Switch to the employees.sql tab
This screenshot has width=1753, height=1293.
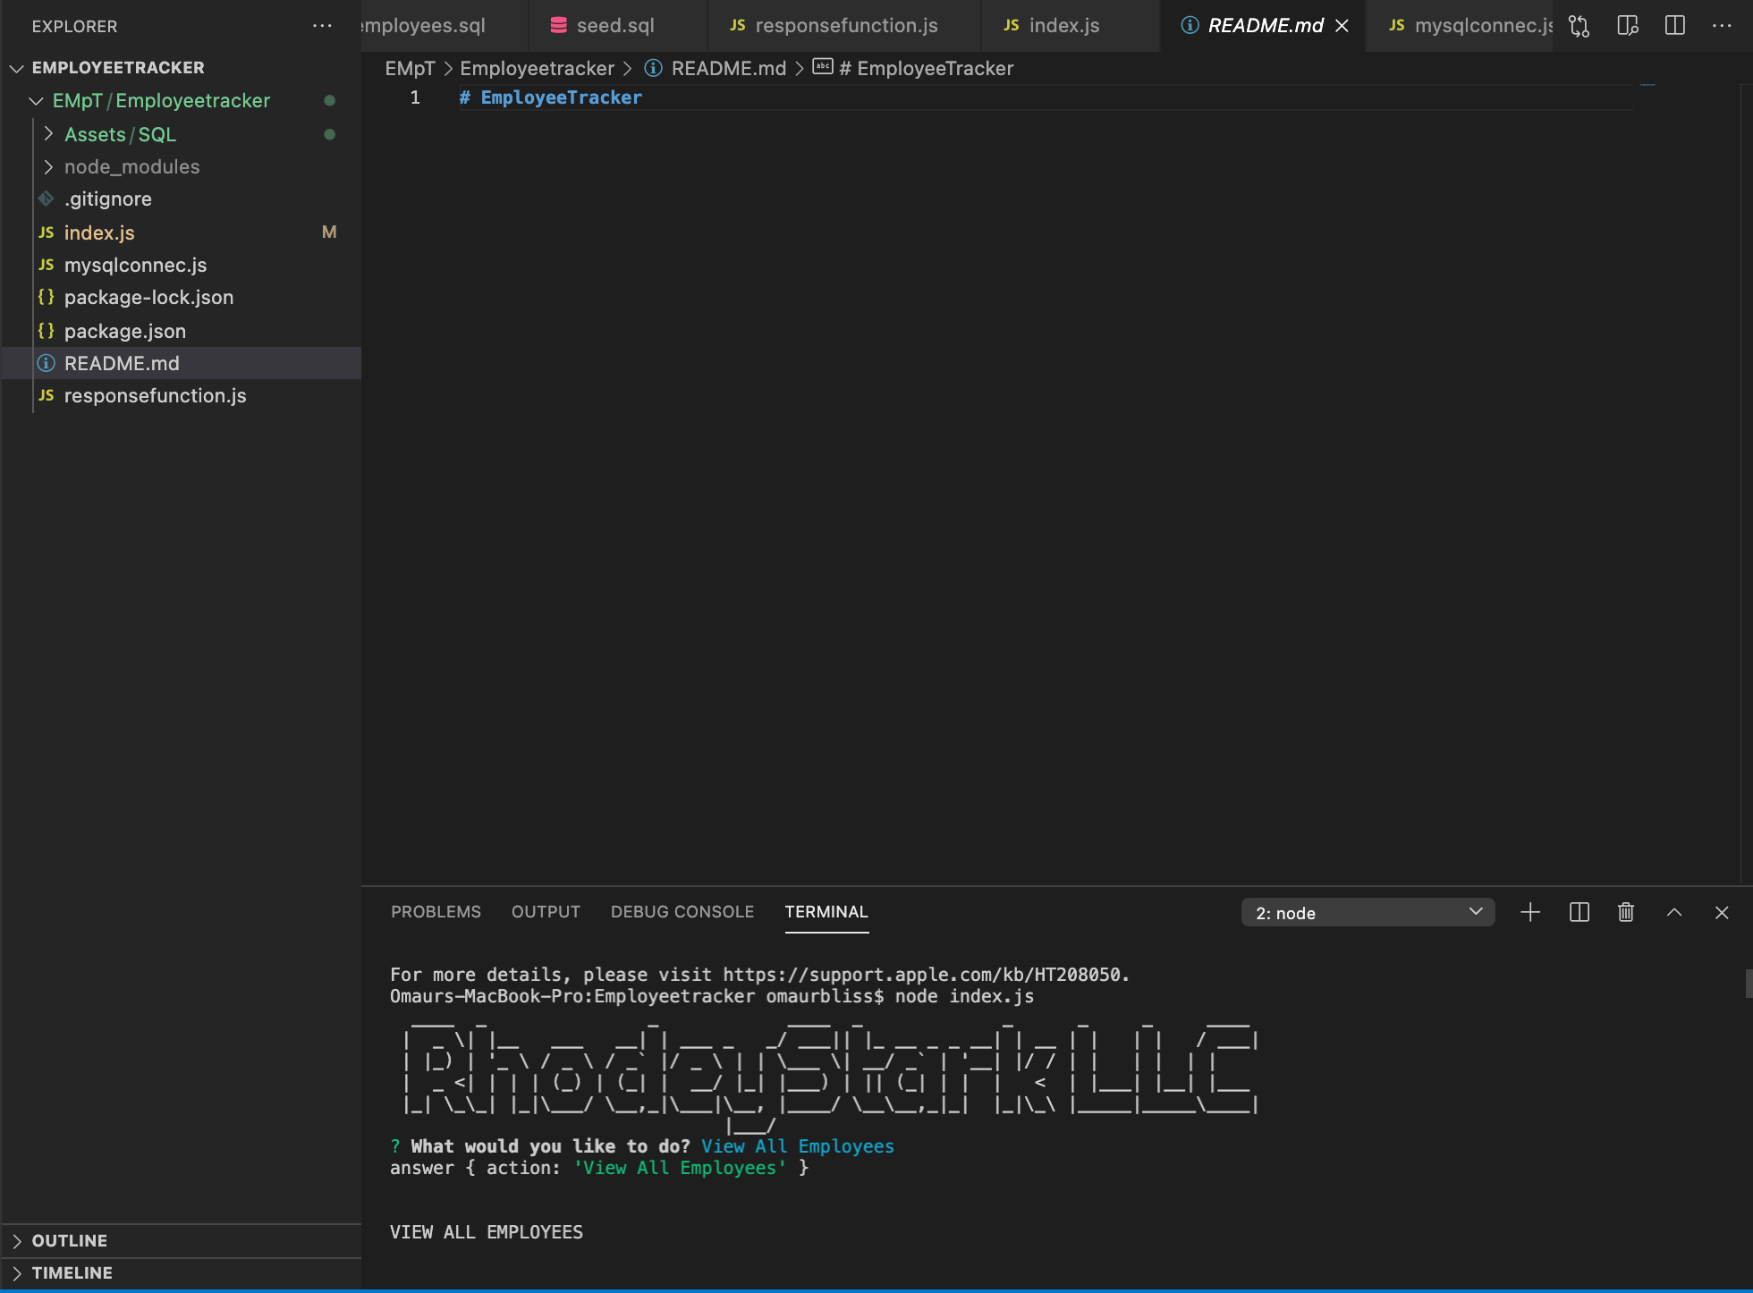click(445, 26)
